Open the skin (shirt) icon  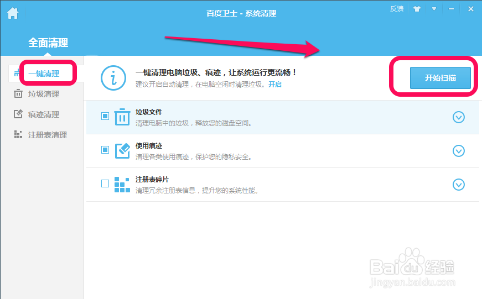click(417, 9)
